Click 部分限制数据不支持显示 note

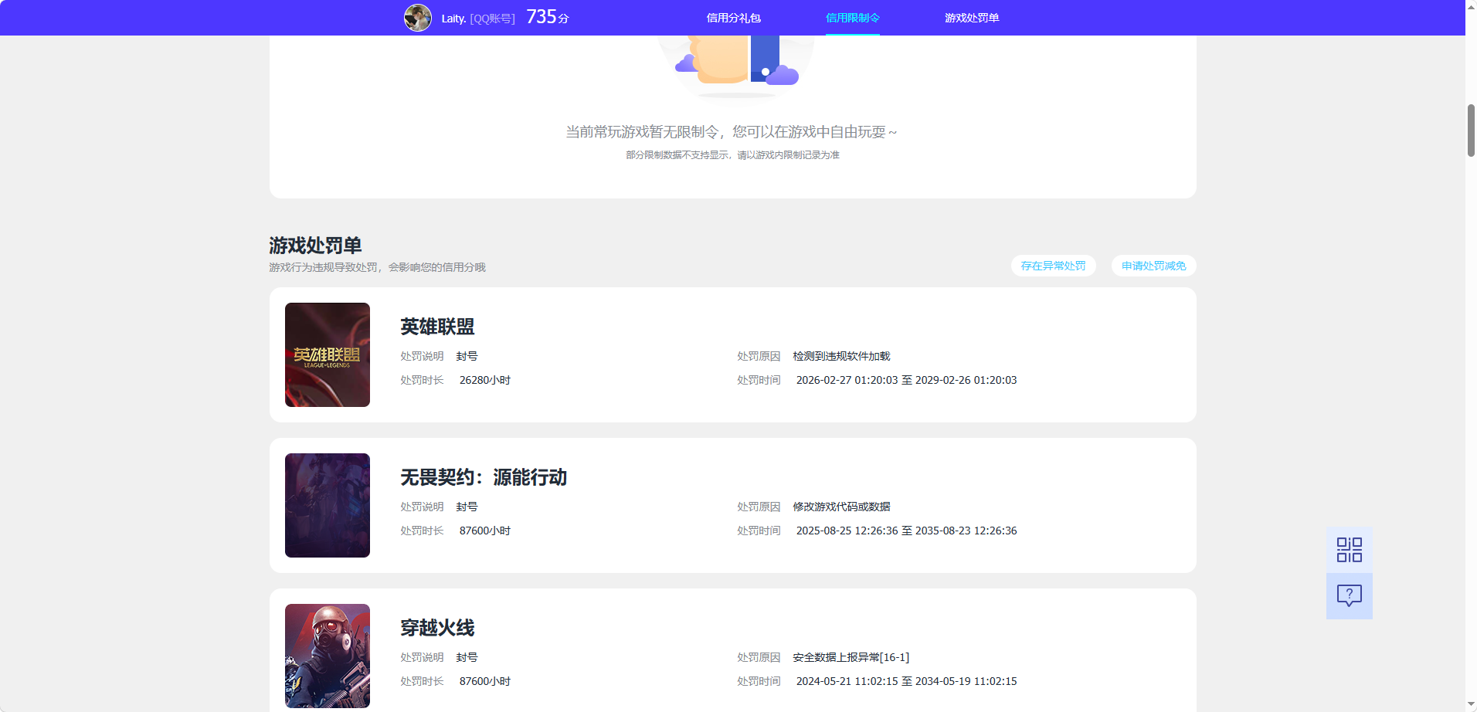tap(732, 155)
